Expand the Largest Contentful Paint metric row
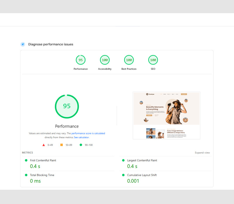This screenshot has width=234, height=204. point(142,160)
